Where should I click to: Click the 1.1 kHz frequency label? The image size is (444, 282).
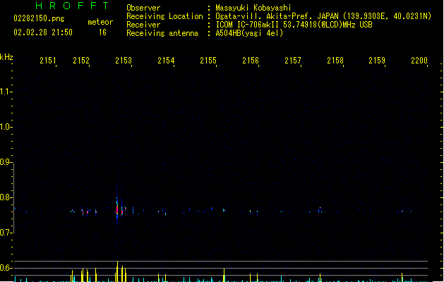[x=6, y=92]
